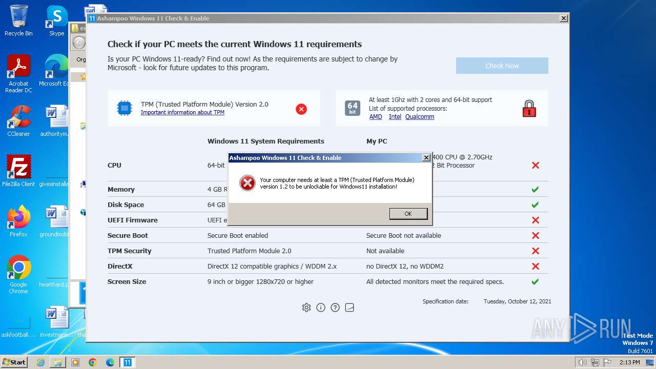Image resolution: width=656 pixels, height=369 pixels.
Task: Open CCleaner desktop shortcut
Action: (18, 121)
